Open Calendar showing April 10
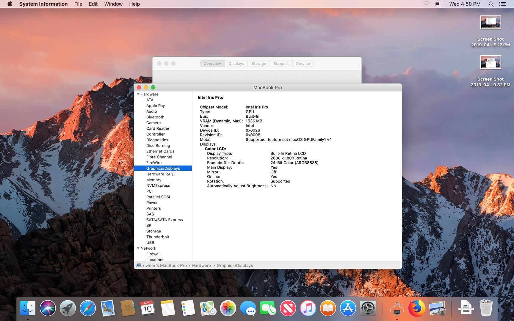The width and height of the screenshot is (514, 321). (148, 308)
